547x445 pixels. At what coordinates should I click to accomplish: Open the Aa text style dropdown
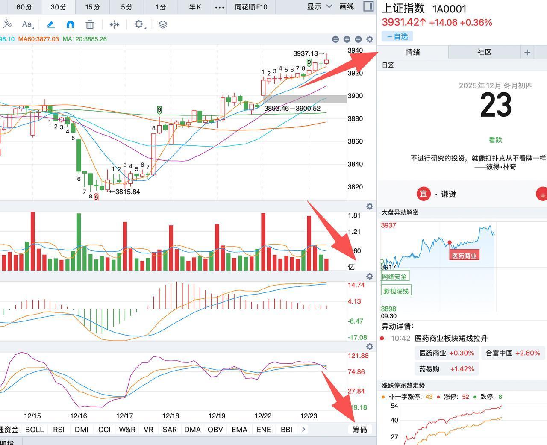[x=26, y=24]
